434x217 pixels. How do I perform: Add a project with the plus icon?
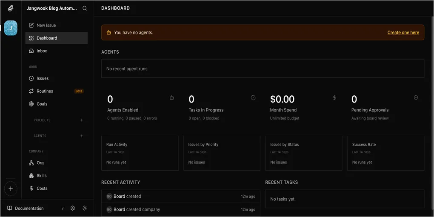(82, 120)
